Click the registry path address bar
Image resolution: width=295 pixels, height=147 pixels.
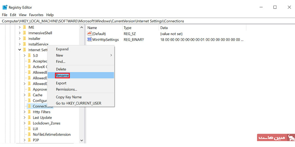click(147, 21)
